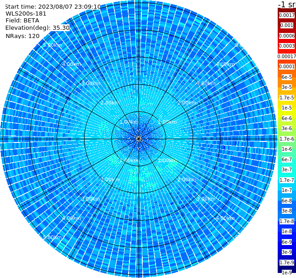Click the 'Start time: 2023/08/07 23:09:10' text

[53, 7]
